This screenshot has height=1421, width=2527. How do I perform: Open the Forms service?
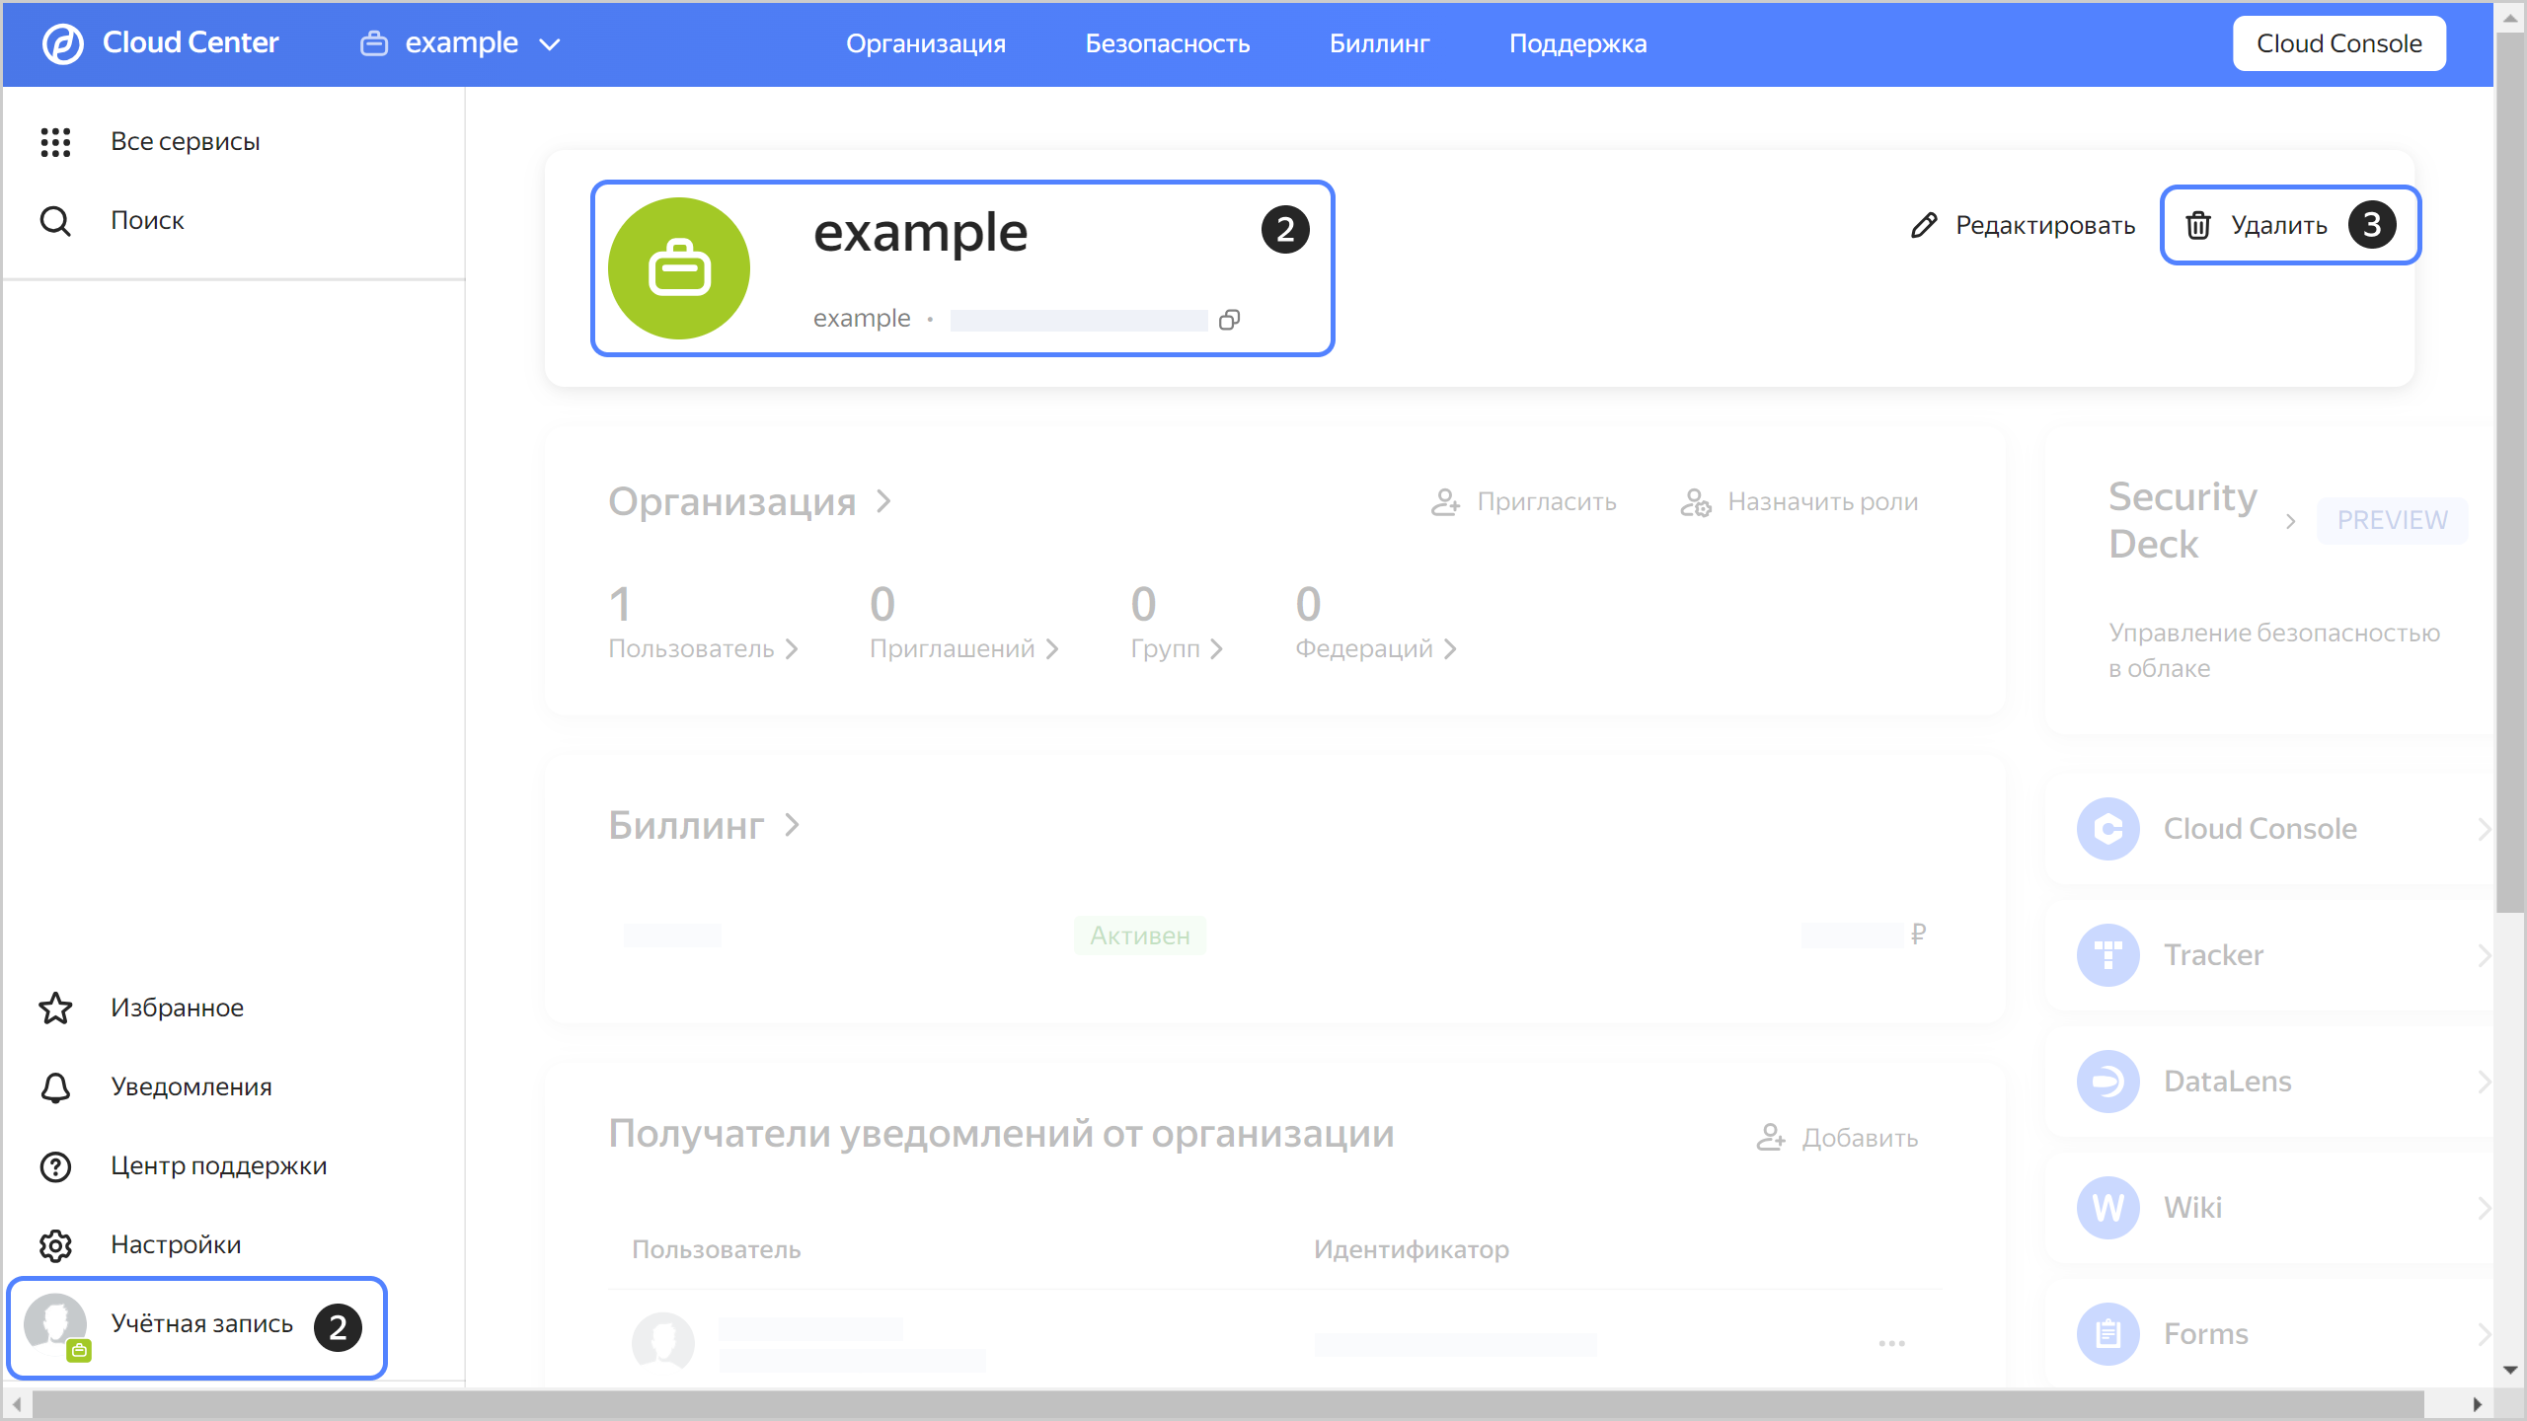pos(2207,1333)
